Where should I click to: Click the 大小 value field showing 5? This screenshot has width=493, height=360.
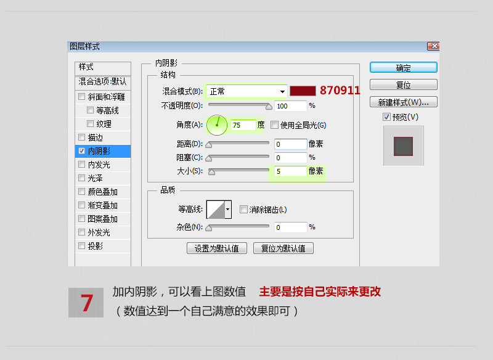point(290,171)
